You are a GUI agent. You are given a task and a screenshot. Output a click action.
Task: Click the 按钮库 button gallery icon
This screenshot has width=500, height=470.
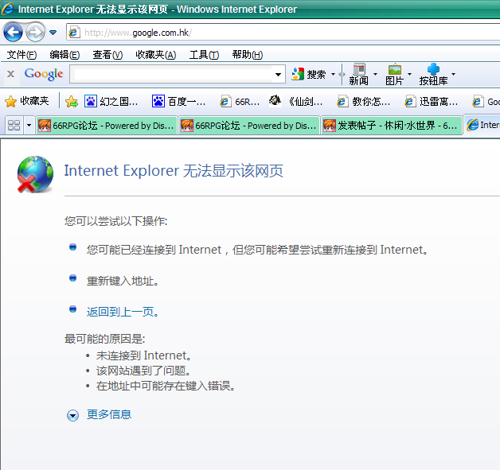433,75
